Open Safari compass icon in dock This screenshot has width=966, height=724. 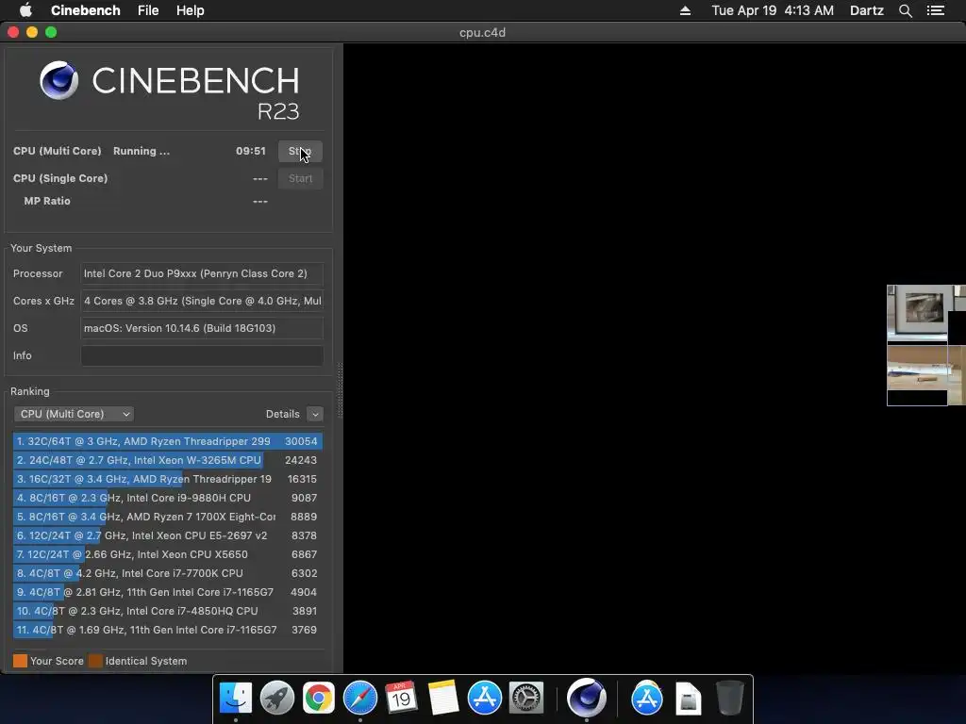359,699
